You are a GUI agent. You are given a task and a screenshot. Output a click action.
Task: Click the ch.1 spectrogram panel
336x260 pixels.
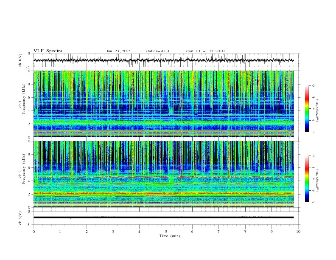pos(163,104)
